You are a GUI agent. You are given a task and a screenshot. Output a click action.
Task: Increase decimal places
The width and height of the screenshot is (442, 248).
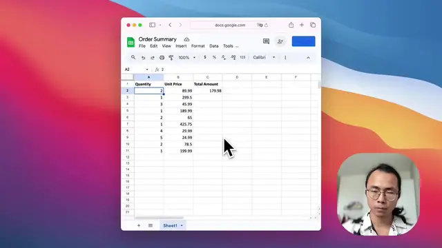pyautogui.click(x=233, y=57)
